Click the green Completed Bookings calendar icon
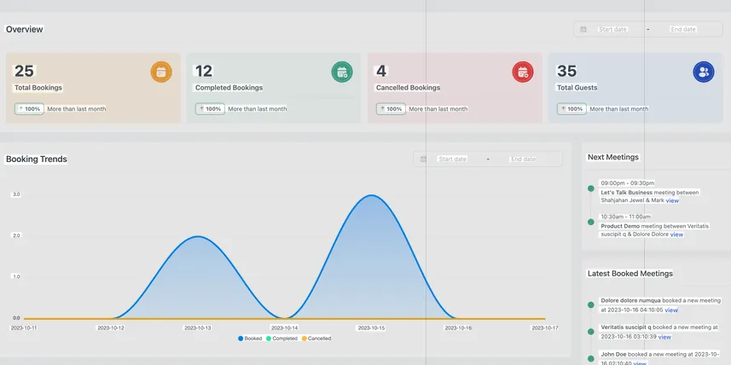The height and width of the screenshot is (365, 731). (342, 72)
